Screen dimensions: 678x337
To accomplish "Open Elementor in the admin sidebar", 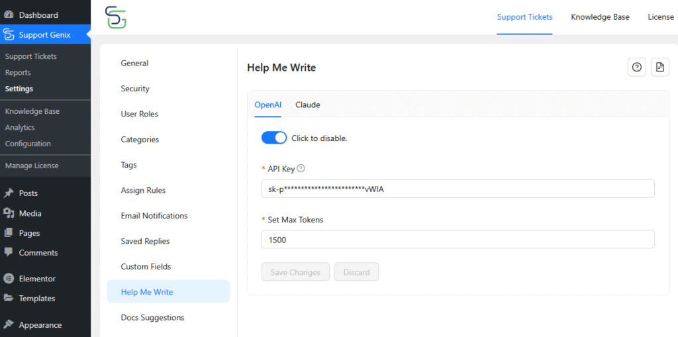I will (x=37, y=279).
